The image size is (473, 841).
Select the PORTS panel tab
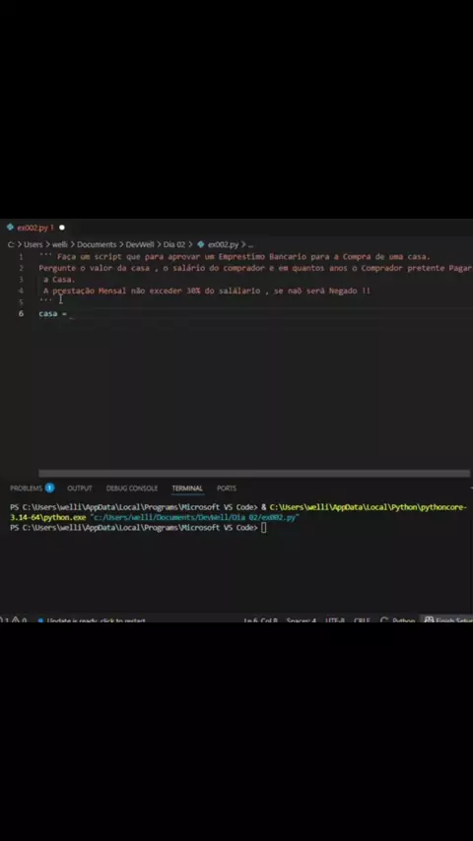[226, 488]
